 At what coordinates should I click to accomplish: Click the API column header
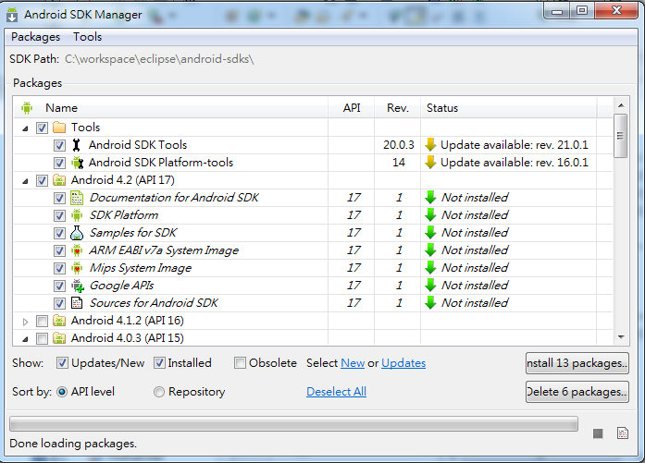click(352, 108)
